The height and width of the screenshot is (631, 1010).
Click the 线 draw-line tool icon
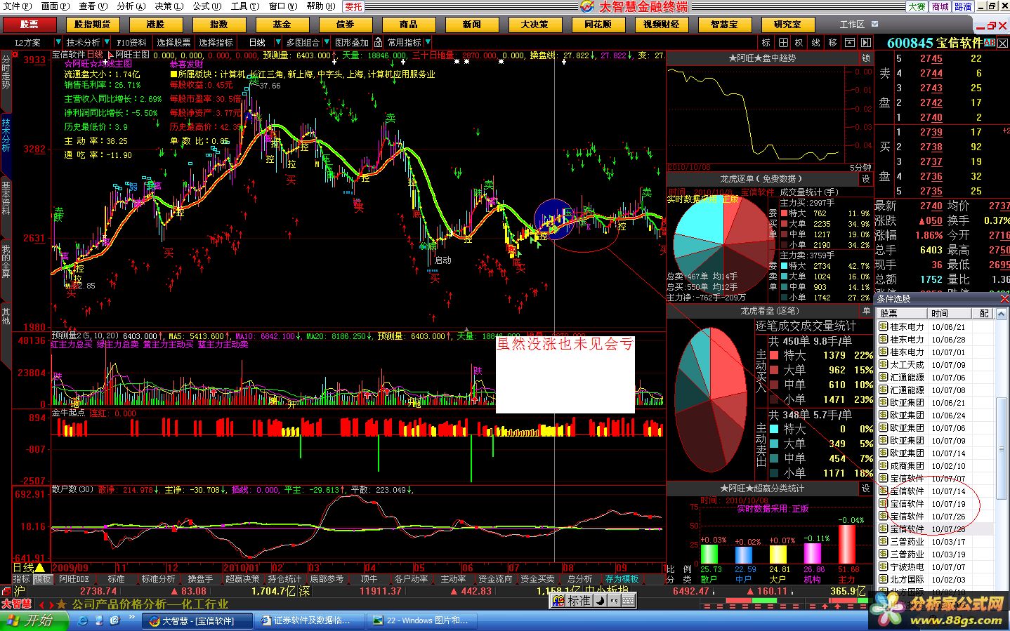pyautogui.click(x=816, y=43)
